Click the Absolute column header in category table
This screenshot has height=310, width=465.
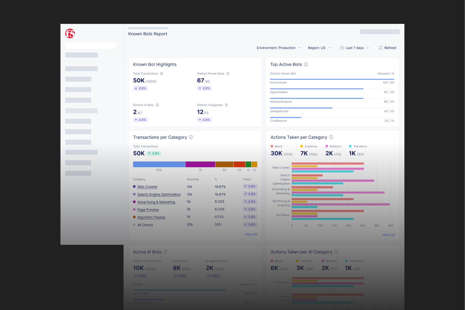click(x=193, y=179)
